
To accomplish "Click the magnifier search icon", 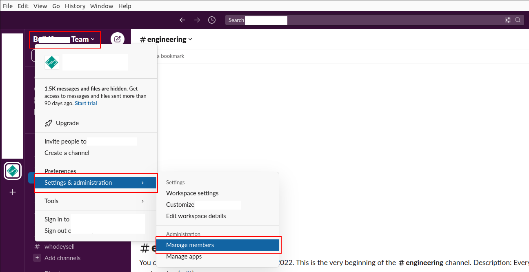I will (518, 20).
